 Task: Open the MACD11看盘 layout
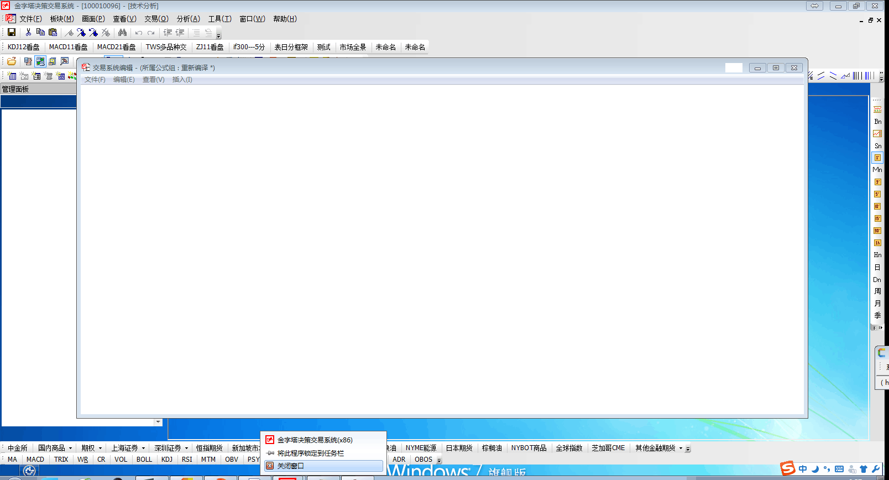pyautogui.click(x=68, y=47)
